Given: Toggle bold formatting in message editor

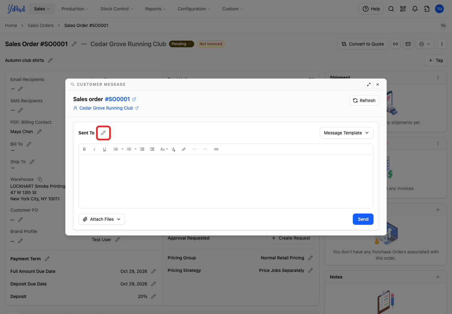Looking at the screenshot, I should (84, 149).
